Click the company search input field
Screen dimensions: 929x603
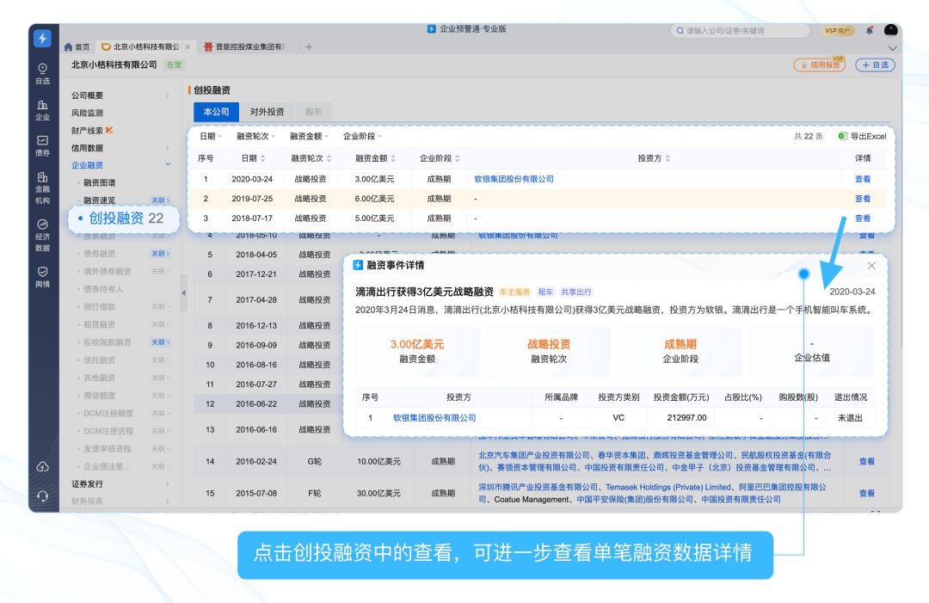pyautogui.click(x=740, y=31)
